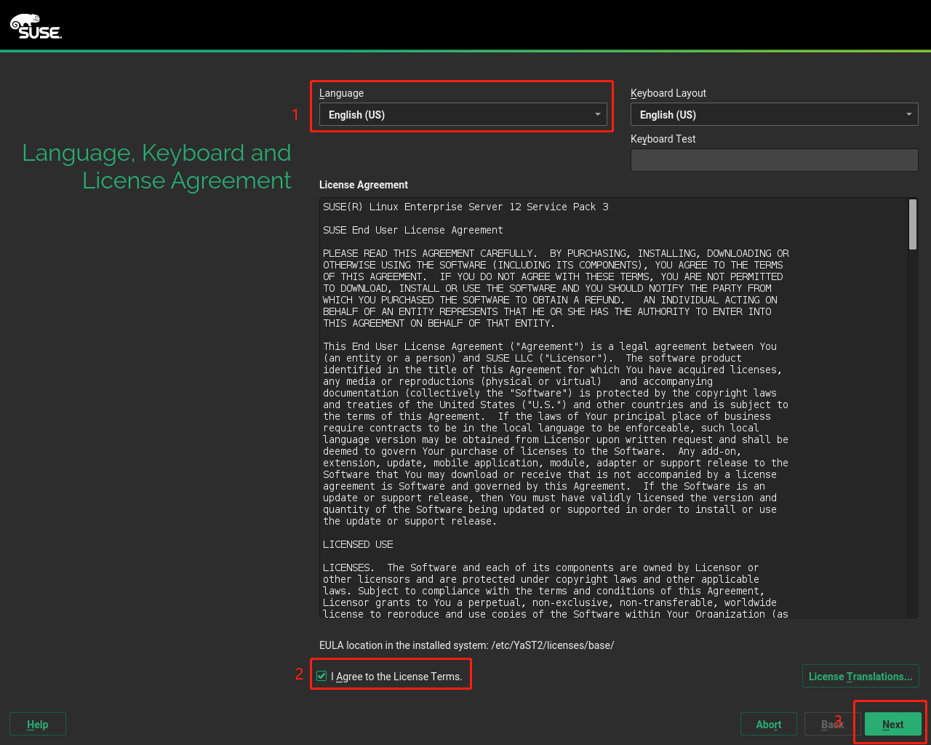931x745 pixels.
Task: Click the 'LICENSED USE' heading in license text
Action: click(x=358, y=544)
